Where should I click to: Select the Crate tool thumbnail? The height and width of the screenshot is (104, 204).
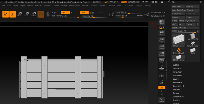193,51
